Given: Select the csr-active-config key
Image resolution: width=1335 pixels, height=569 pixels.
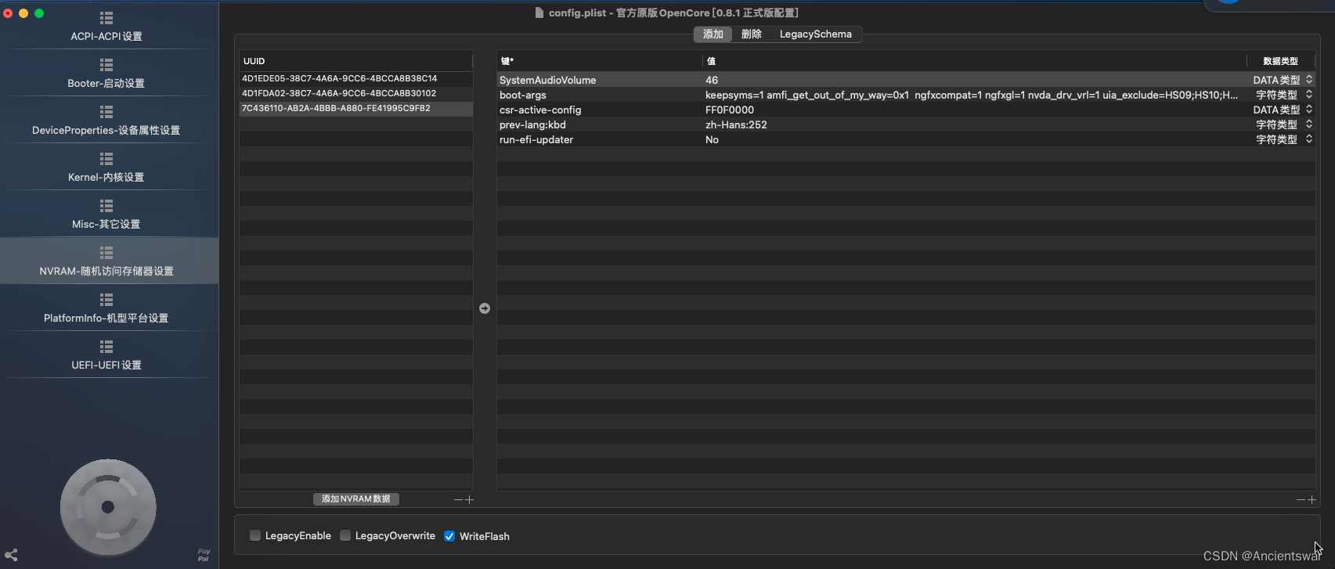Looking at the screenshot, I should click(x=540, y=110).
